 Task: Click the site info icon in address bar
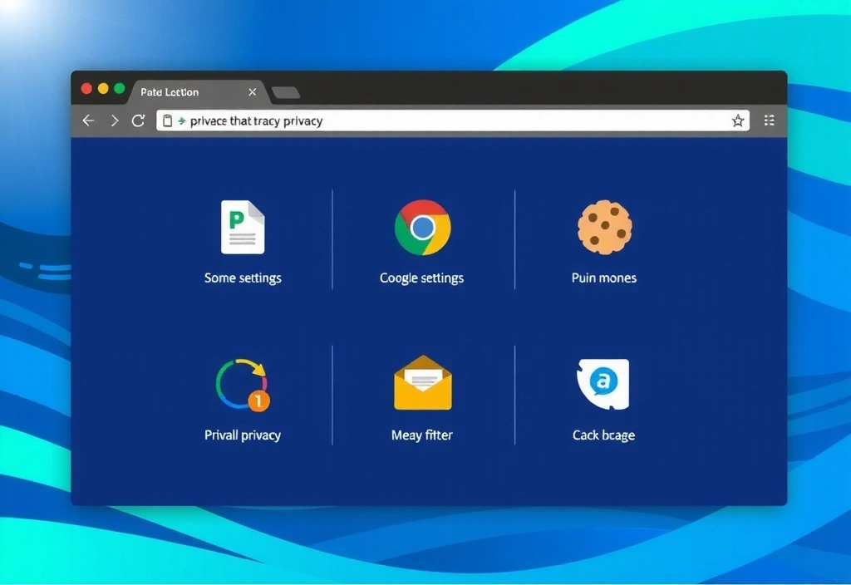[168, 121]
